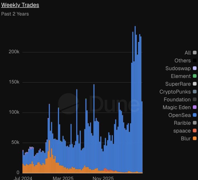
Task: Click the 150k y-axis label
Action: coord(14,82)
